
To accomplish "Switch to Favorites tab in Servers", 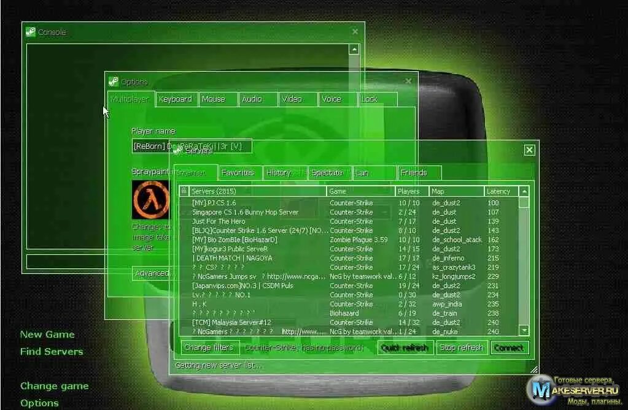I will (241, 173).
